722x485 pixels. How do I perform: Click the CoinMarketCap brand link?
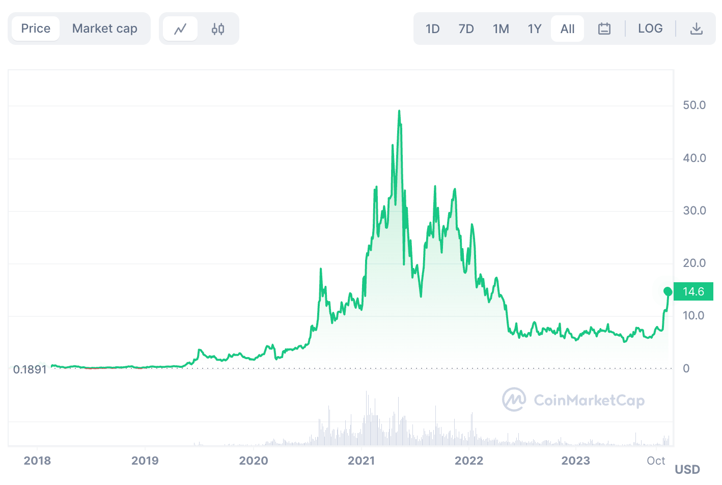(573, 400)
